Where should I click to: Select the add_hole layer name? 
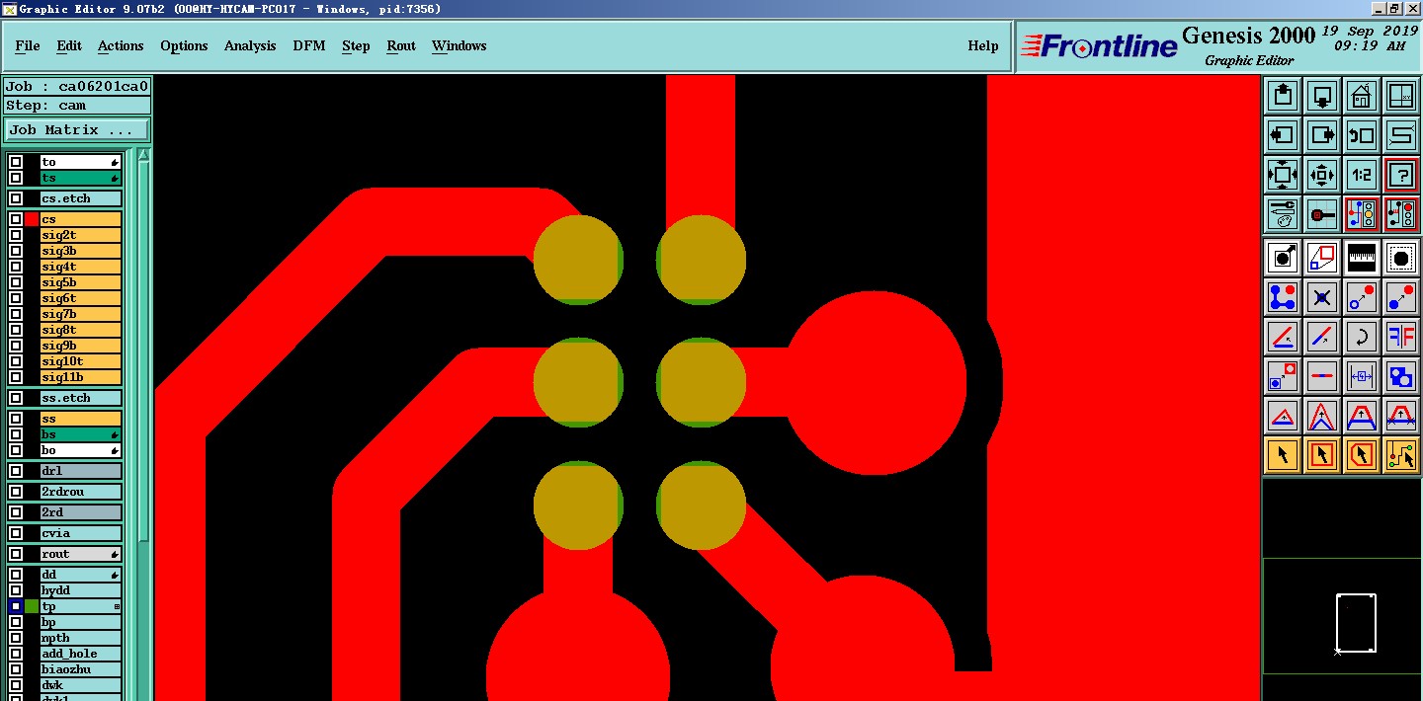click(x=81, y=654)
